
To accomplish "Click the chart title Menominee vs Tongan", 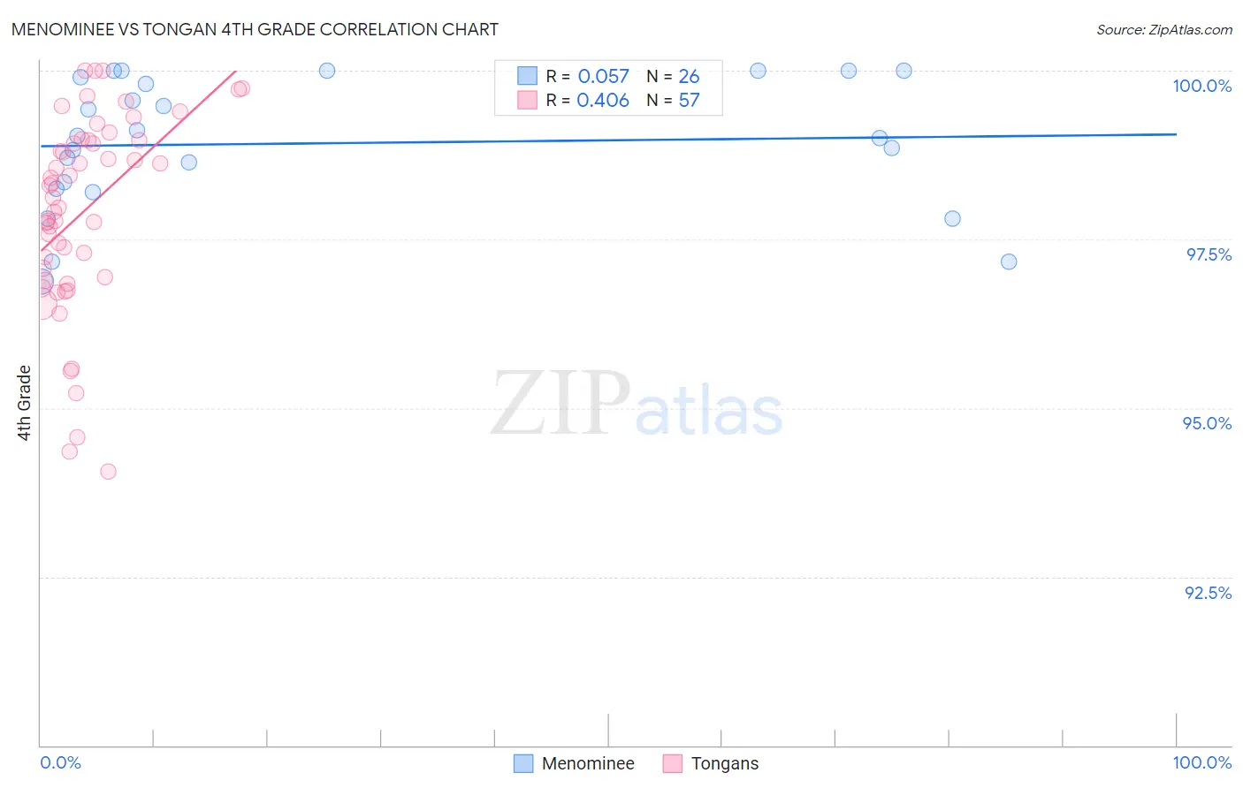I will [255, 29].
